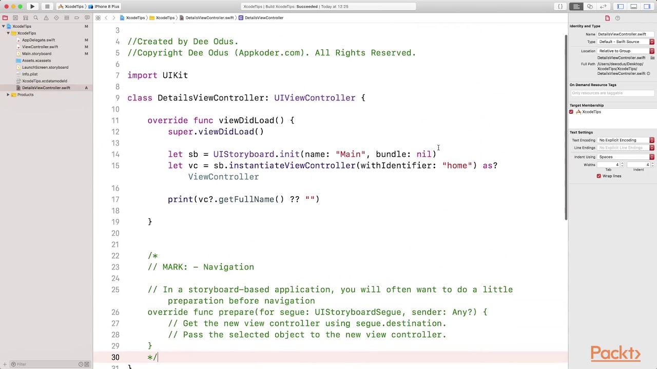
Task: Toggle the debug area visibility
Action: (634, 7)
